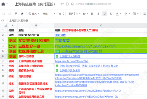
Task: Open the 官方公告 link
Action: click(x=60, y=35)
